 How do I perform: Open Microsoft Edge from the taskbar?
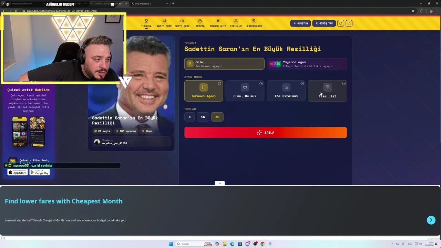point(232,244)
